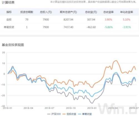Select the 投资总期数 column header
This screenshot has height=116, width=139.
click(x=27, y=12)
